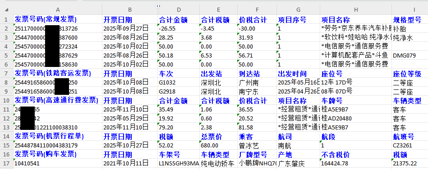Expand hidden column C with split arrows

158,6
